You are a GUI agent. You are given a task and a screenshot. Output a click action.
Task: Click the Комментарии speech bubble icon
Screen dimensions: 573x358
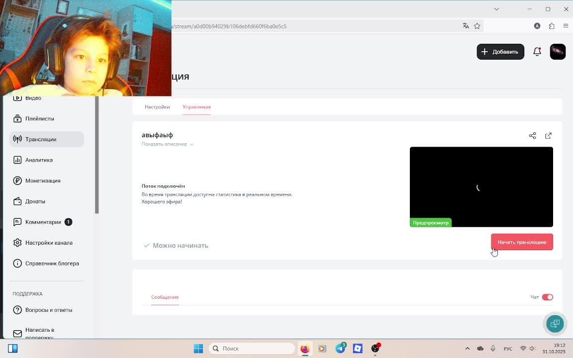pyautogui.click(x=17, y=222)
